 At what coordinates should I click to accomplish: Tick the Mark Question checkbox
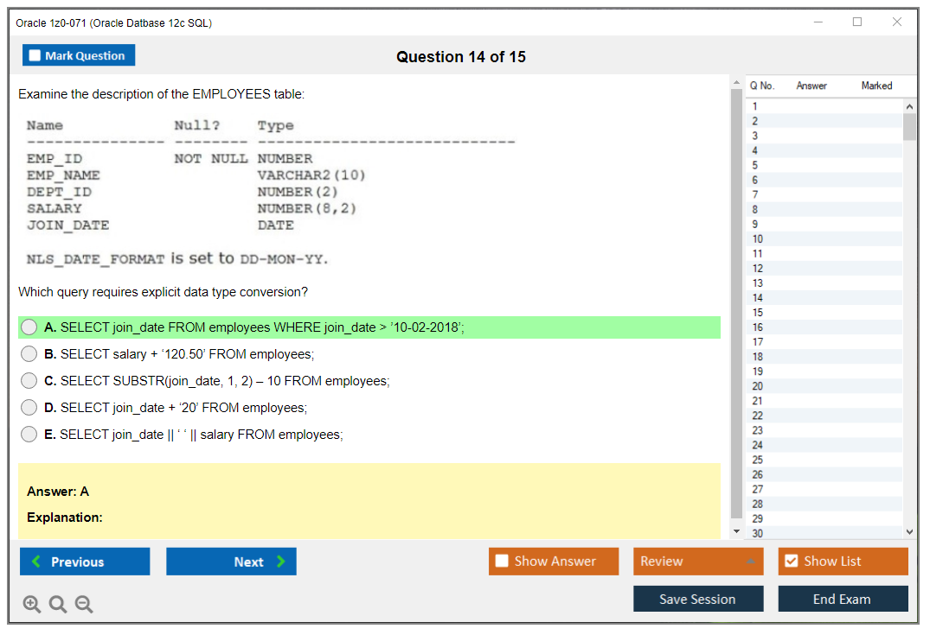(35, 56)
